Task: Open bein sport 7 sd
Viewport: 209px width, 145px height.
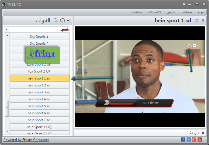Action: tap(40, 120)
